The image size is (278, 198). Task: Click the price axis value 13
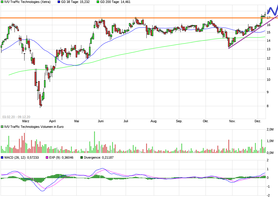(x=269, y=49)
